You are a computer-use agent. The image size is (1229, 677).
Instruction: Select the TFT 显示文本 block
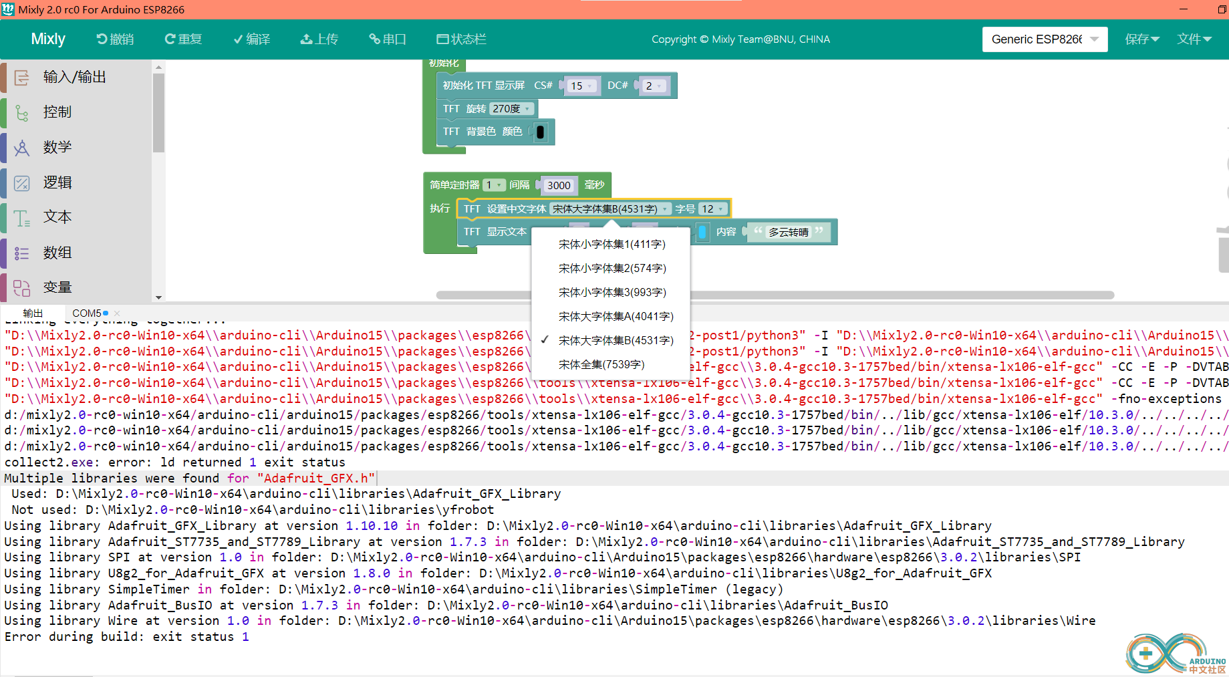(x=495, y=232)
